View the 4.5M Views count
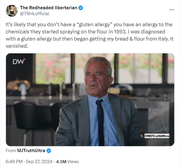This screenshot has height=167, width=182. tap(67, 162)
